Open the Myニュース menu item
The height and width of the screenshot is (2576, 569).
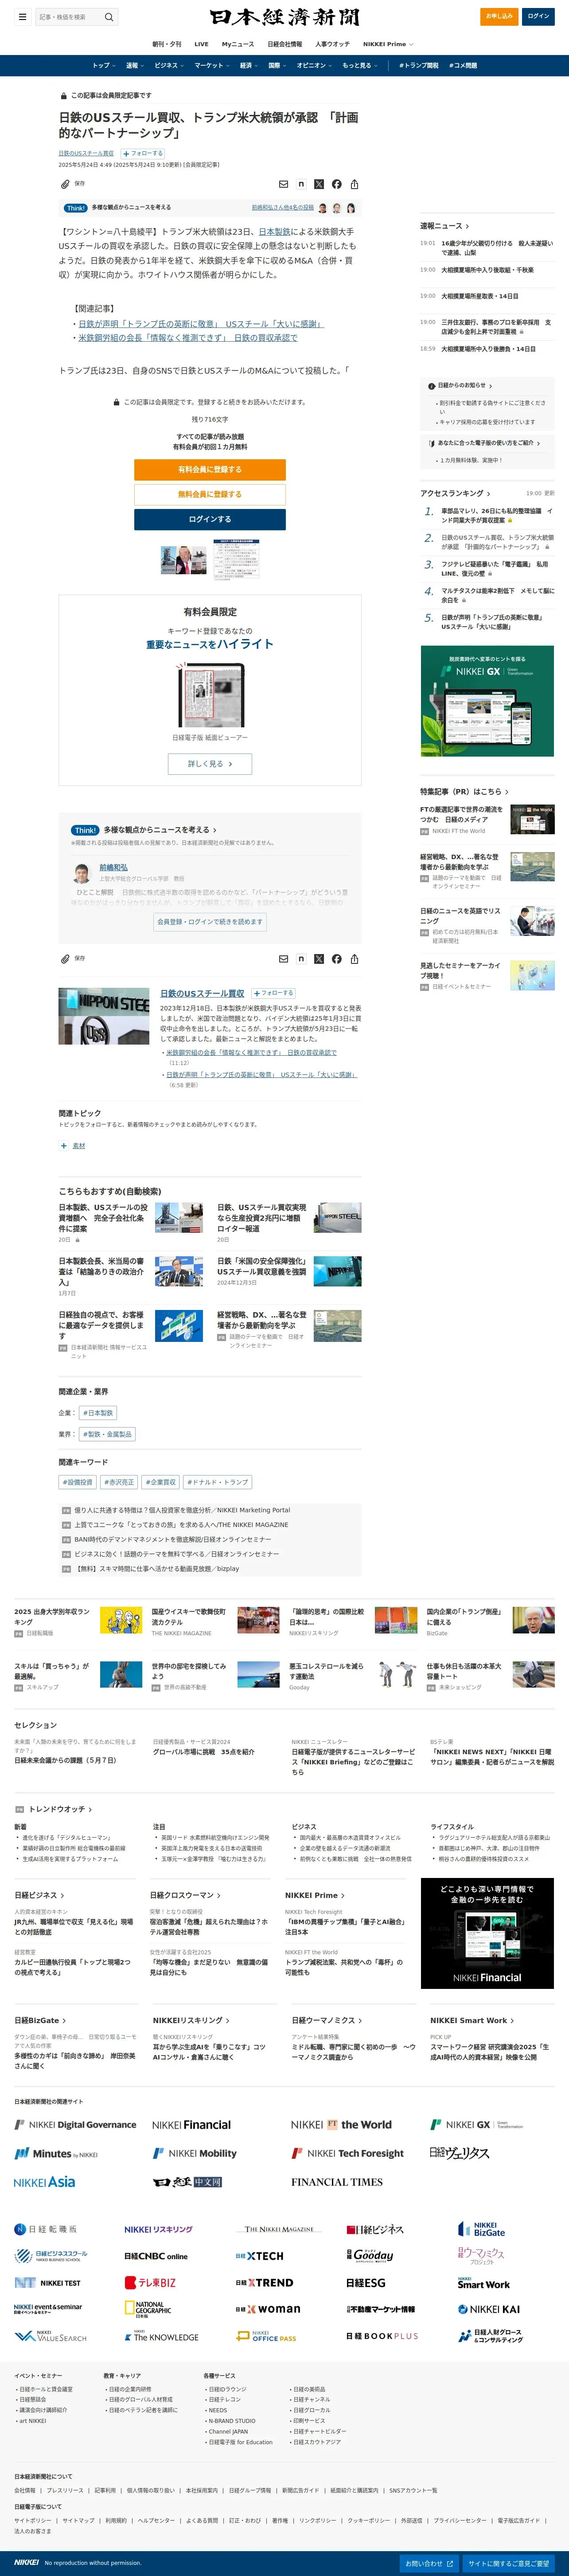238,44
